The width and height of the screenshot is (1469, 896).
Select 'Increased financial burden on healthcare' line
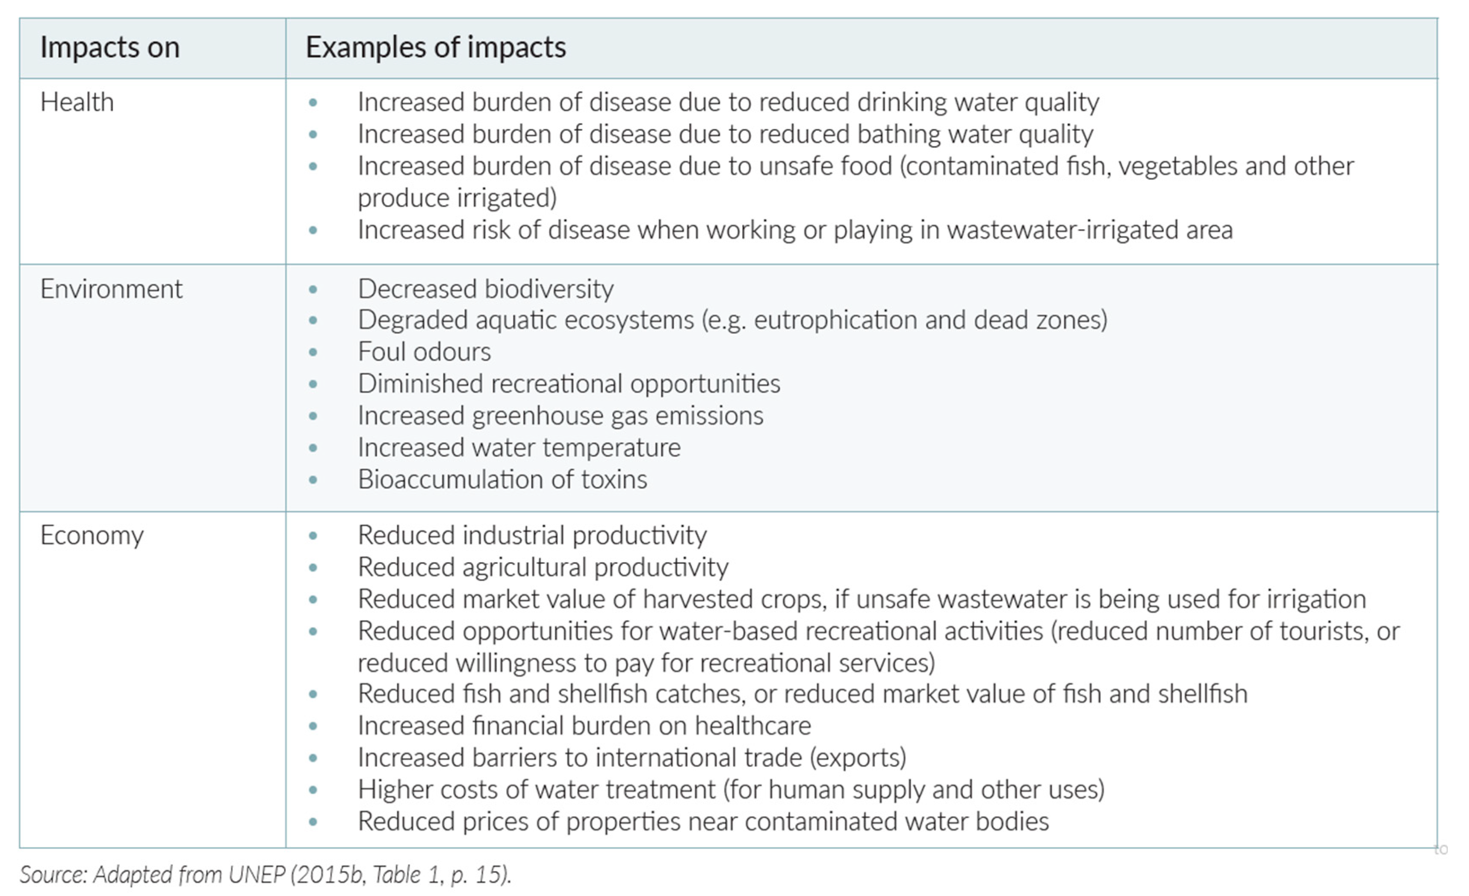coord(584,726)
